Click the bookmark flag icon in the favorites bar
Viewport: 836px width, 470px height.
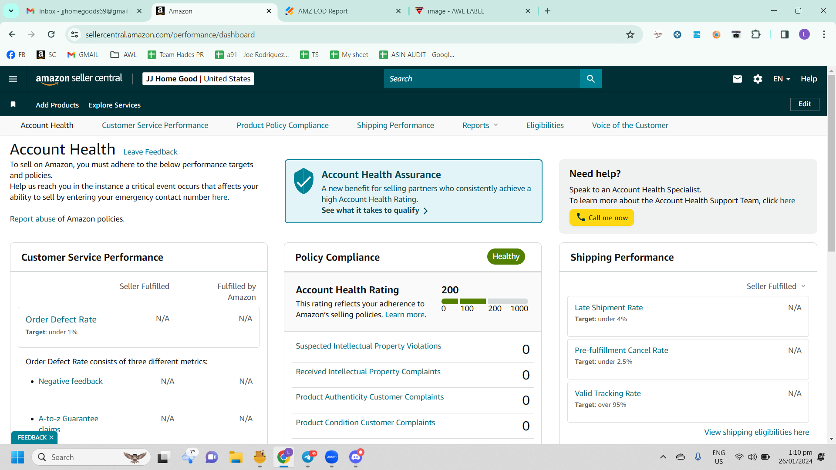pyautogui.click(x=13, y=104)
